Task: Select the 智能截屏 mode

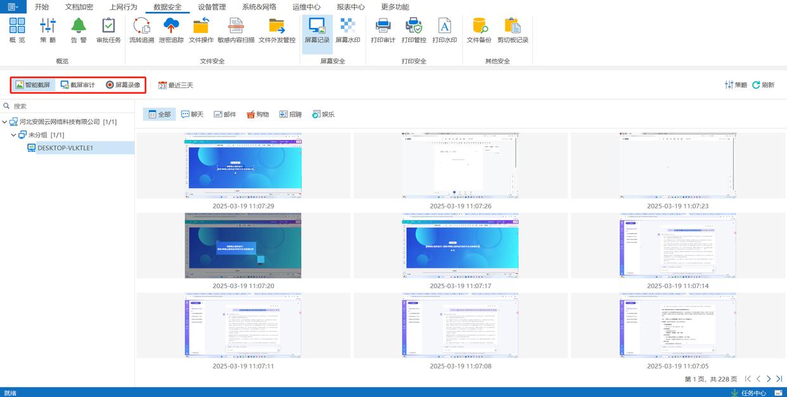Action: (33, 85)
